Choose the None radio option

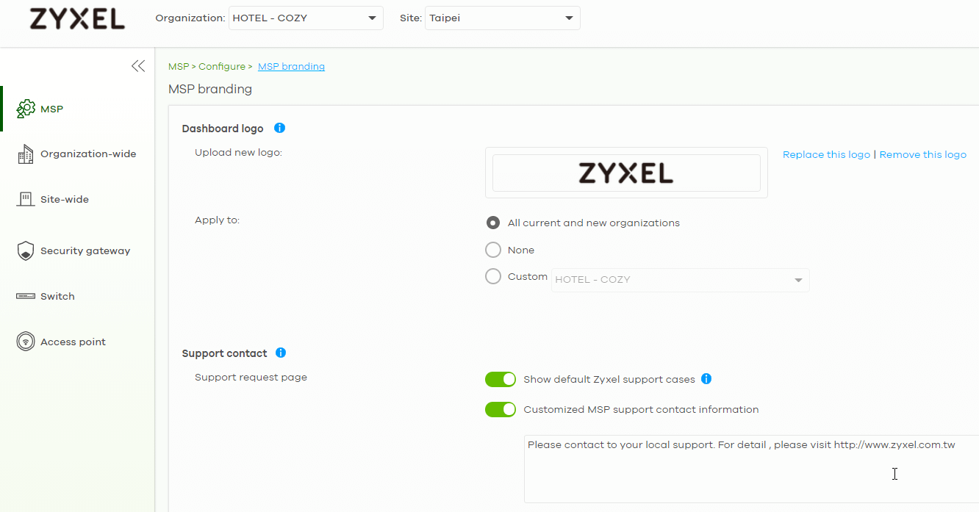(493, 250)
